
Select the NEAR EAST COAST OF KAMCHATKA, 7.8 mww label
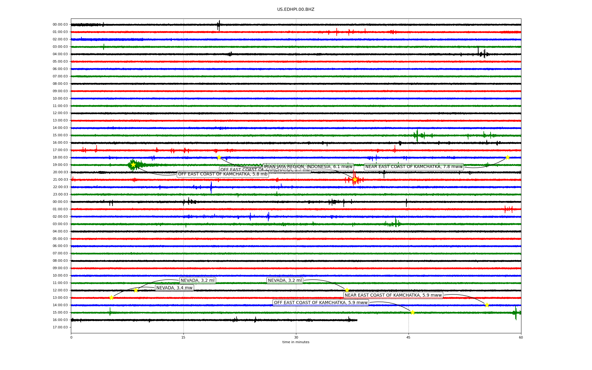[414, 167]
